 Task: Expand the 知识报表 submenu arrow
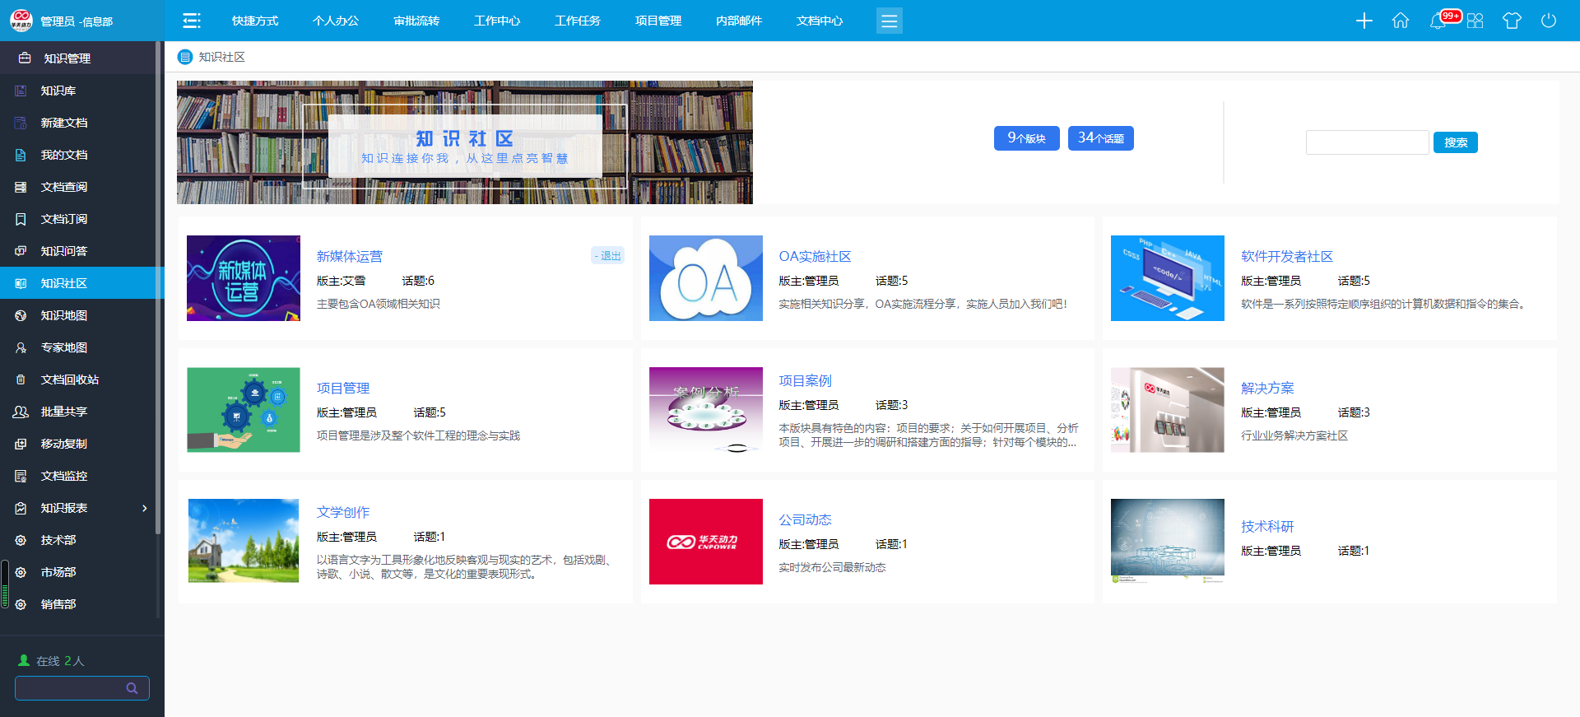(x=145, y=508)
